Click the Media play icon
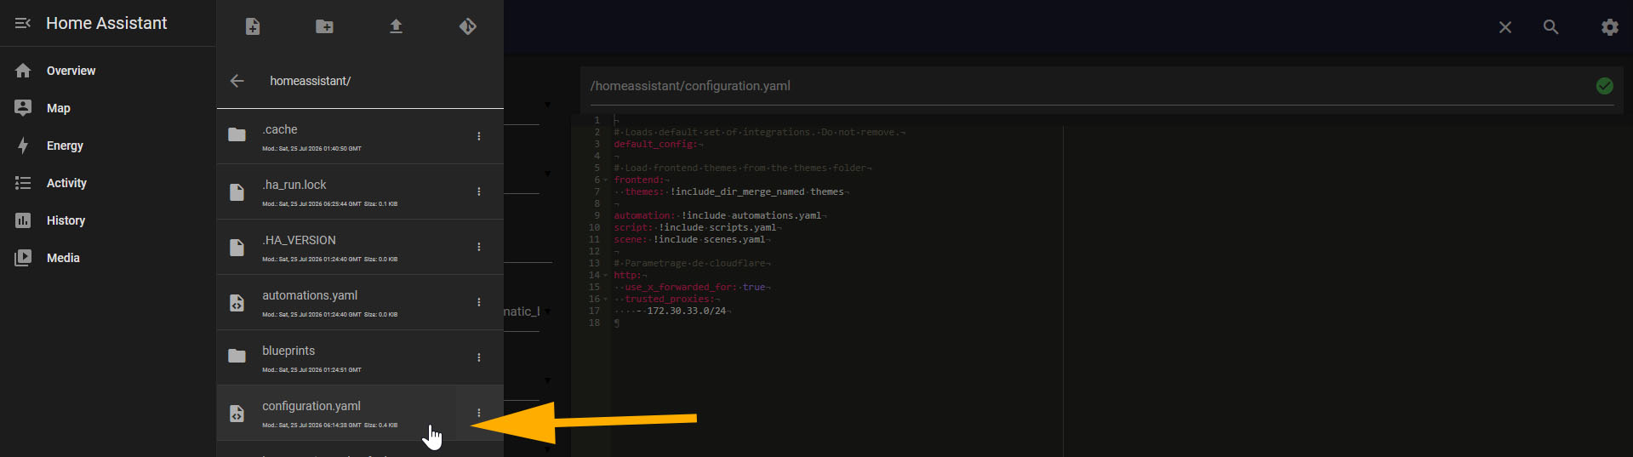Screen dimensions: 1633x457 [23, 258]
